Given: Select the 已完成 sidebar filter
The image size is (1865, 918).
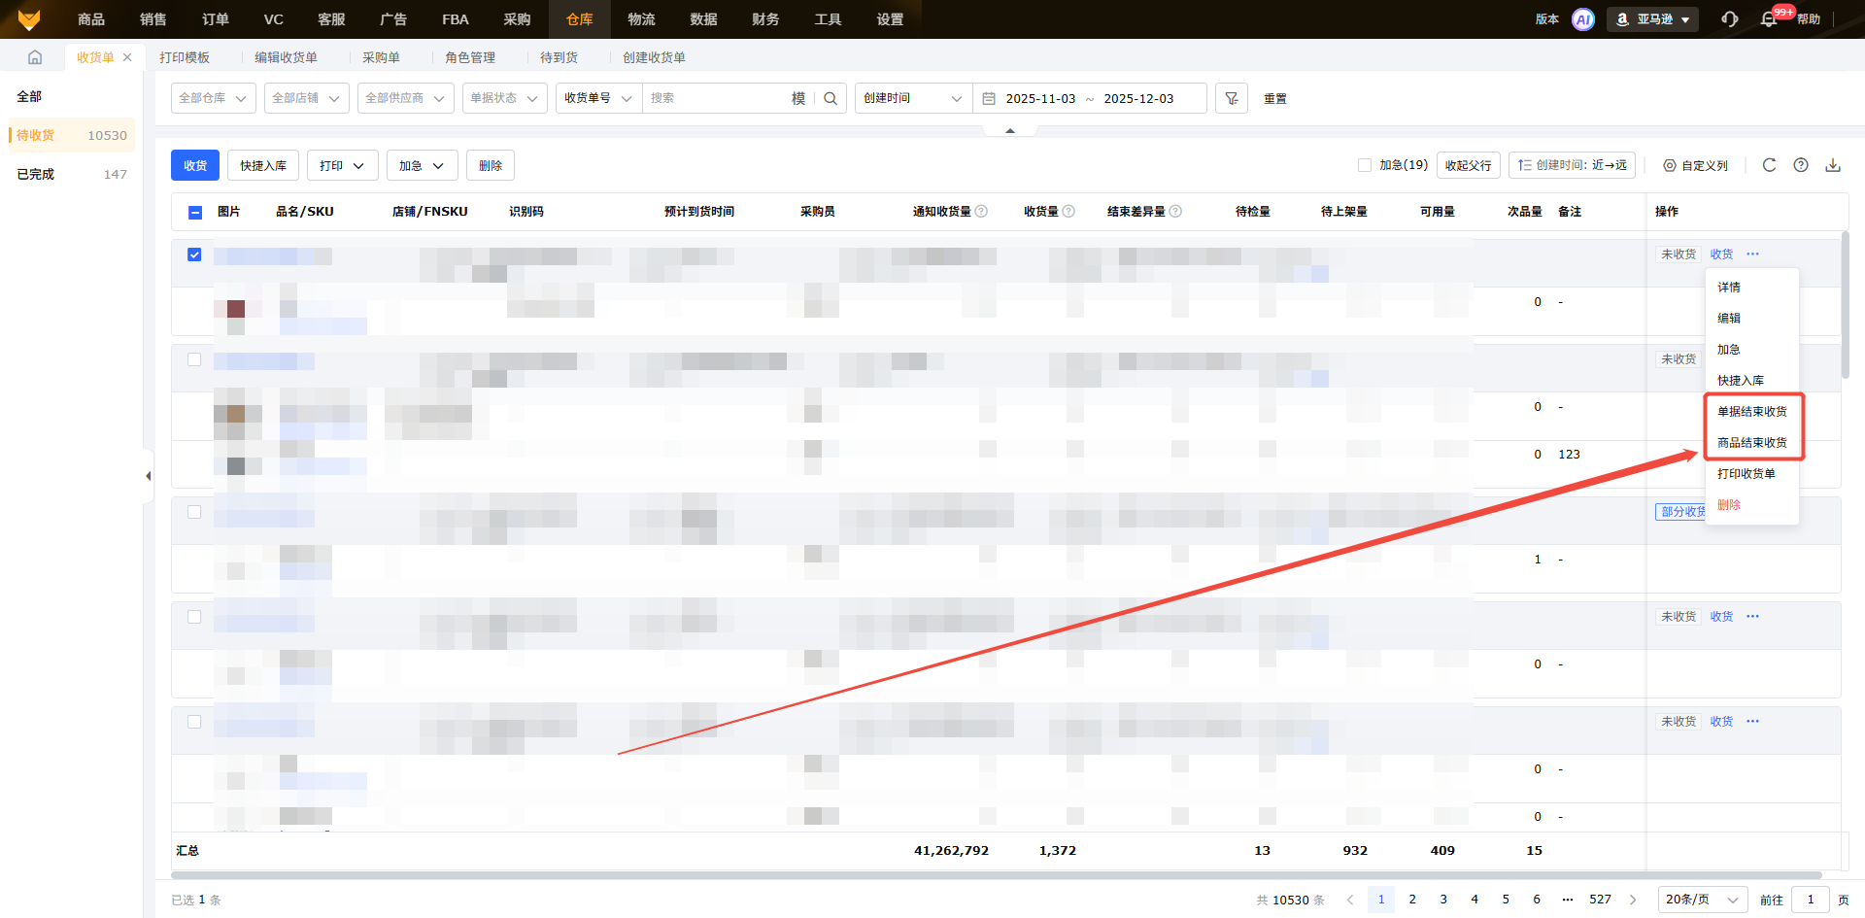Looking at the screenshot, I should [72, 174].
